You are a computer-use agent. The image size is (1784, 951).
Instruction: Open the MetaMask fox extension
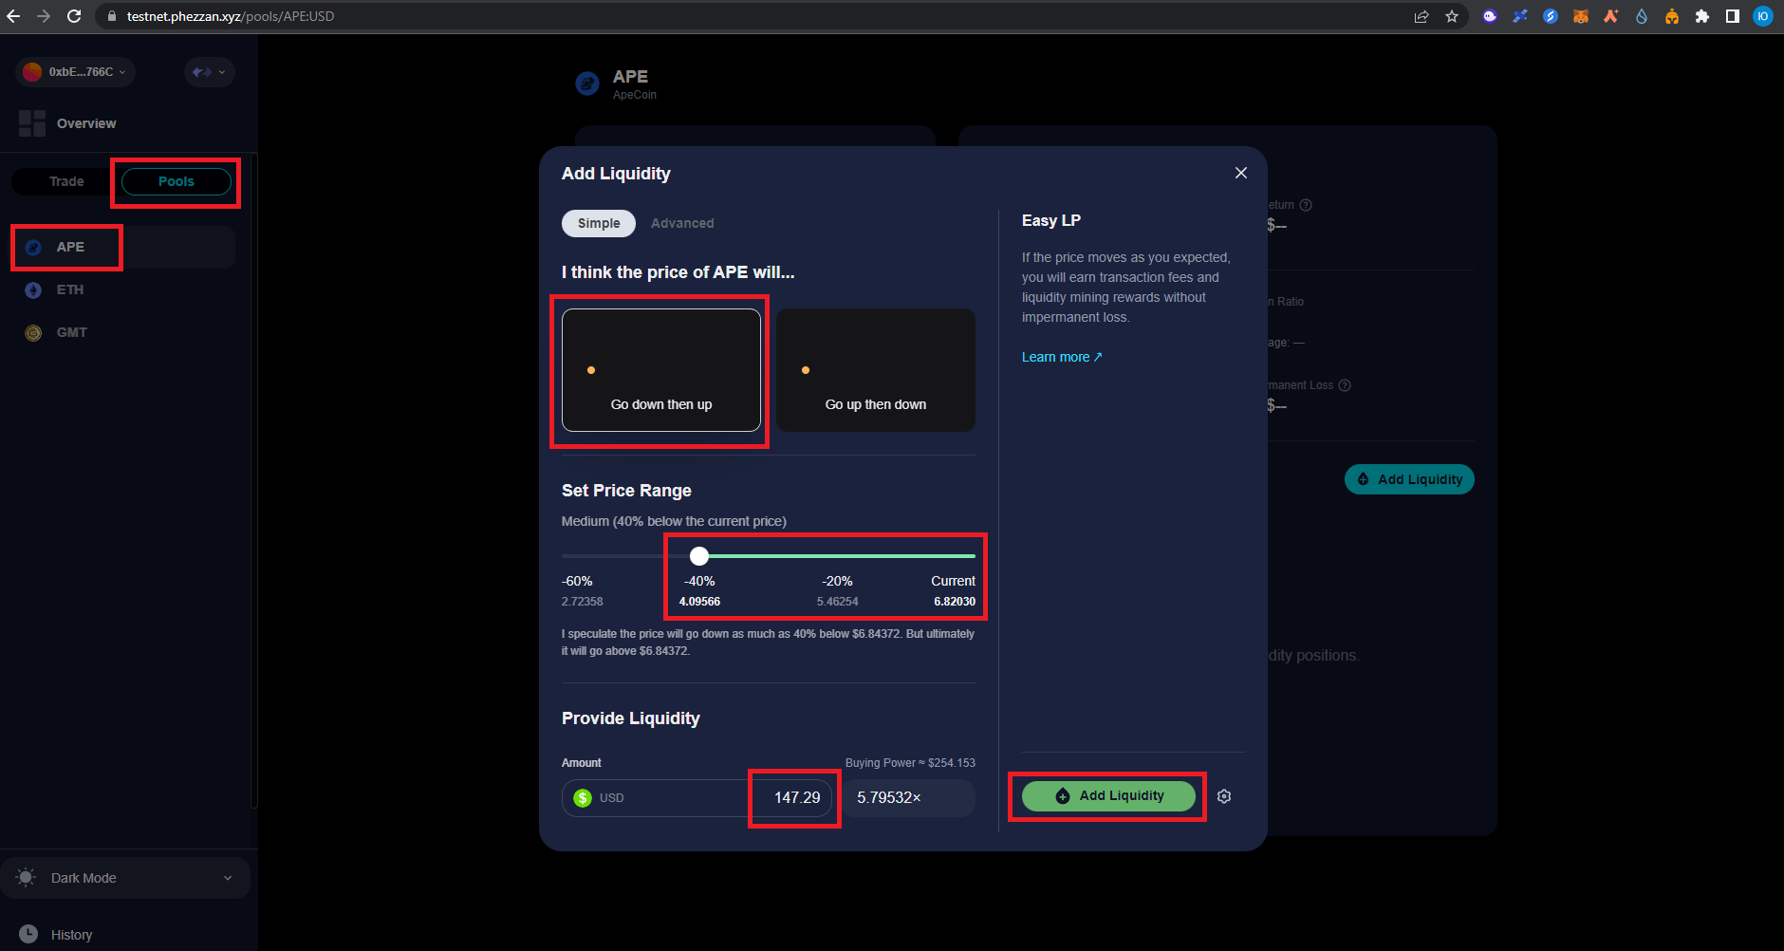pyautogui.click(x=1581, y=16)
